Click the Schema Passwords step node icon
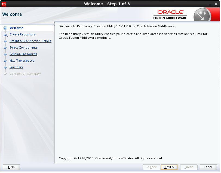 (5, 54)
